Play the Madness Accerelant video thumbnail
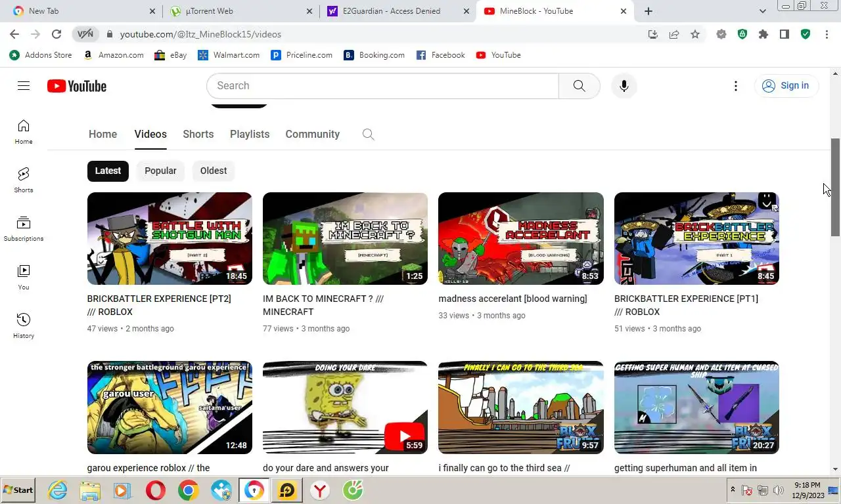Viewport: 841px width, 504px height. 521,238
